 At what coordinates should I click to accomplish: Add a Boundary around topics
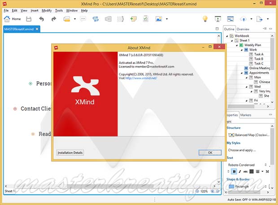[x=108, y=19]
